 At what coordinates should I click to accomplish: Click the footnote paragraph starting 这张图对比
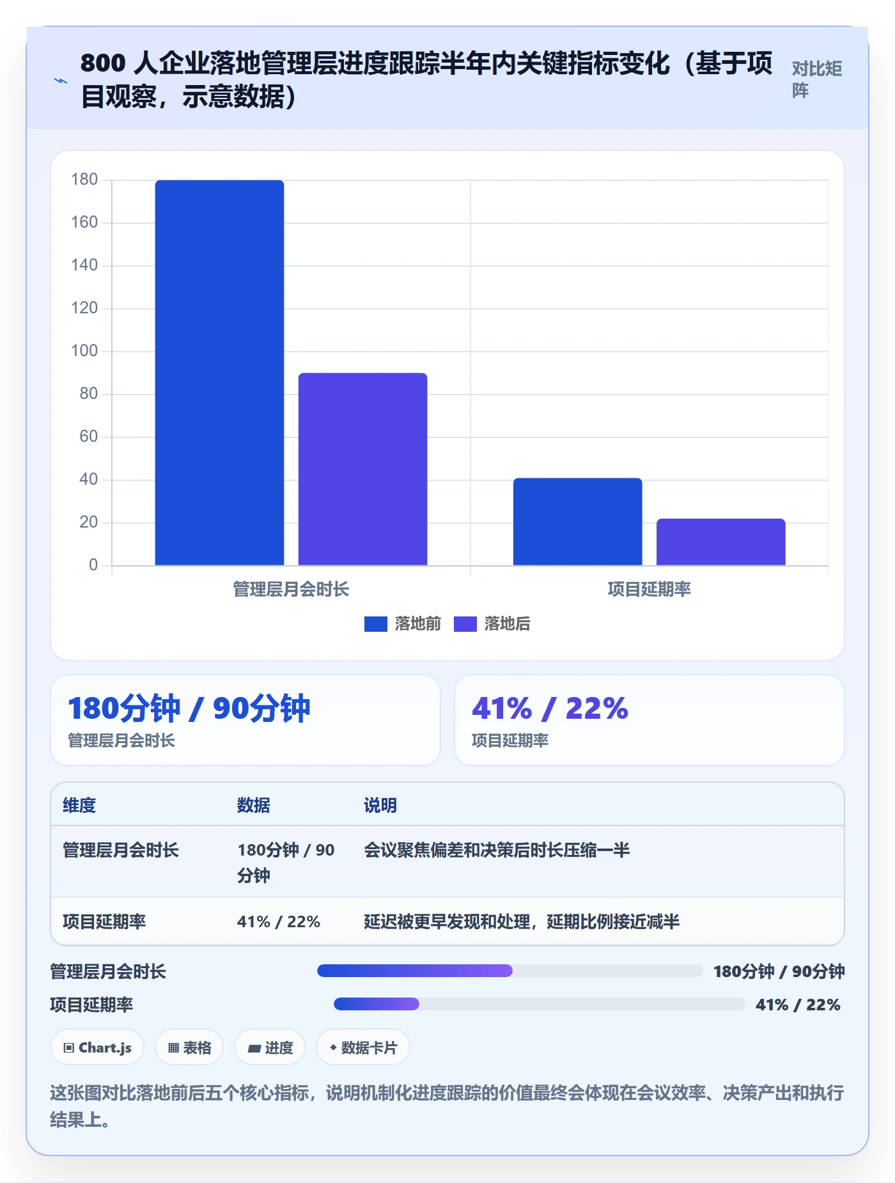pos(447,1106)
